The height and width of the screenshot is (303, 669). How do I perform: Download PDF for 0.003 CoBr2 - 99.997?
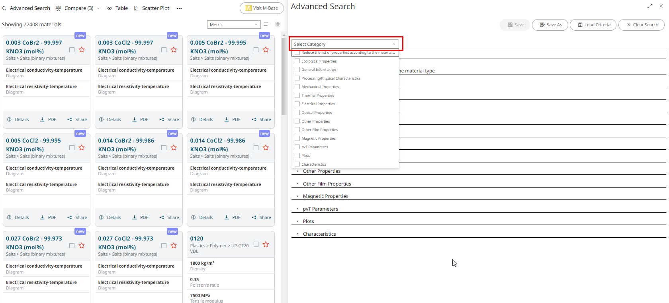48,119
